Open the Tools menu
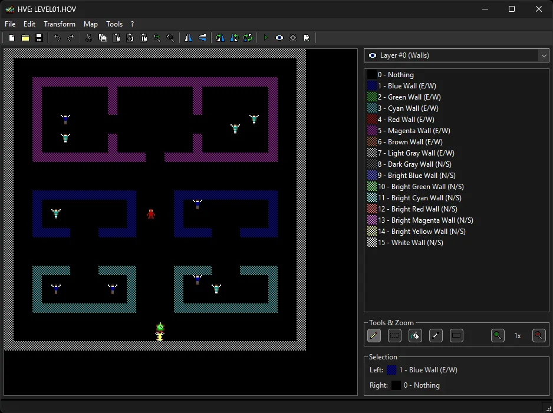Image resolution: width=553 pixels, height=413 pixels. (114, 24)
